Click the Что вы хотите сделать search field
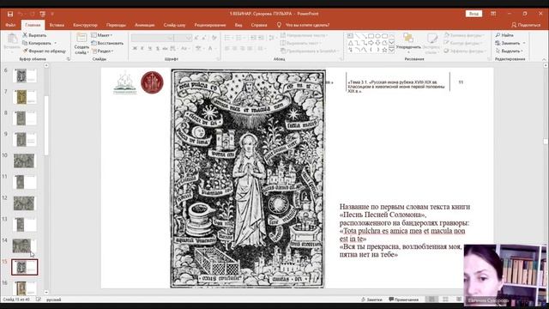 tap(307, 25)
